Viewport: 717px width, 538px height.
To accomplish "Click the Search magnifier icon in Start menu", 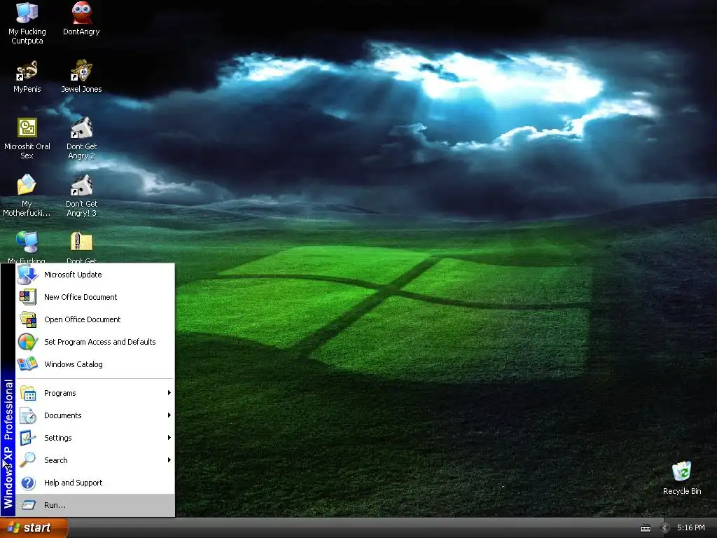I will pos(27,460).
